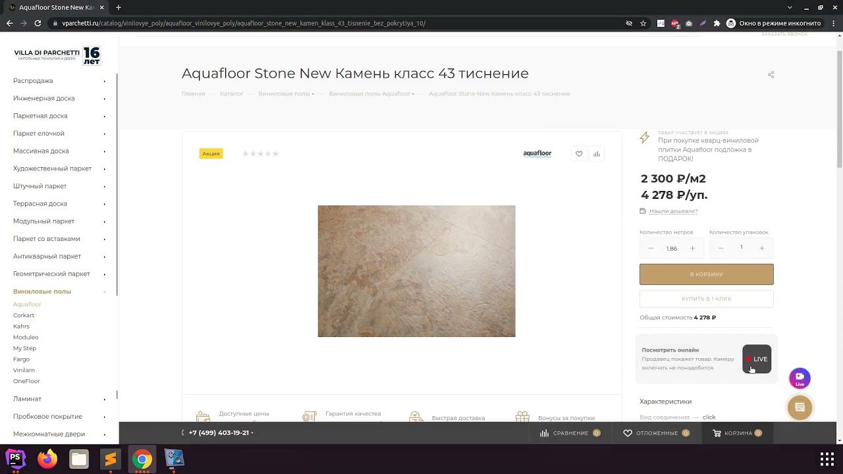
Task: Select Kahrs under vinyl floors
Action: [x=21, y=327]
